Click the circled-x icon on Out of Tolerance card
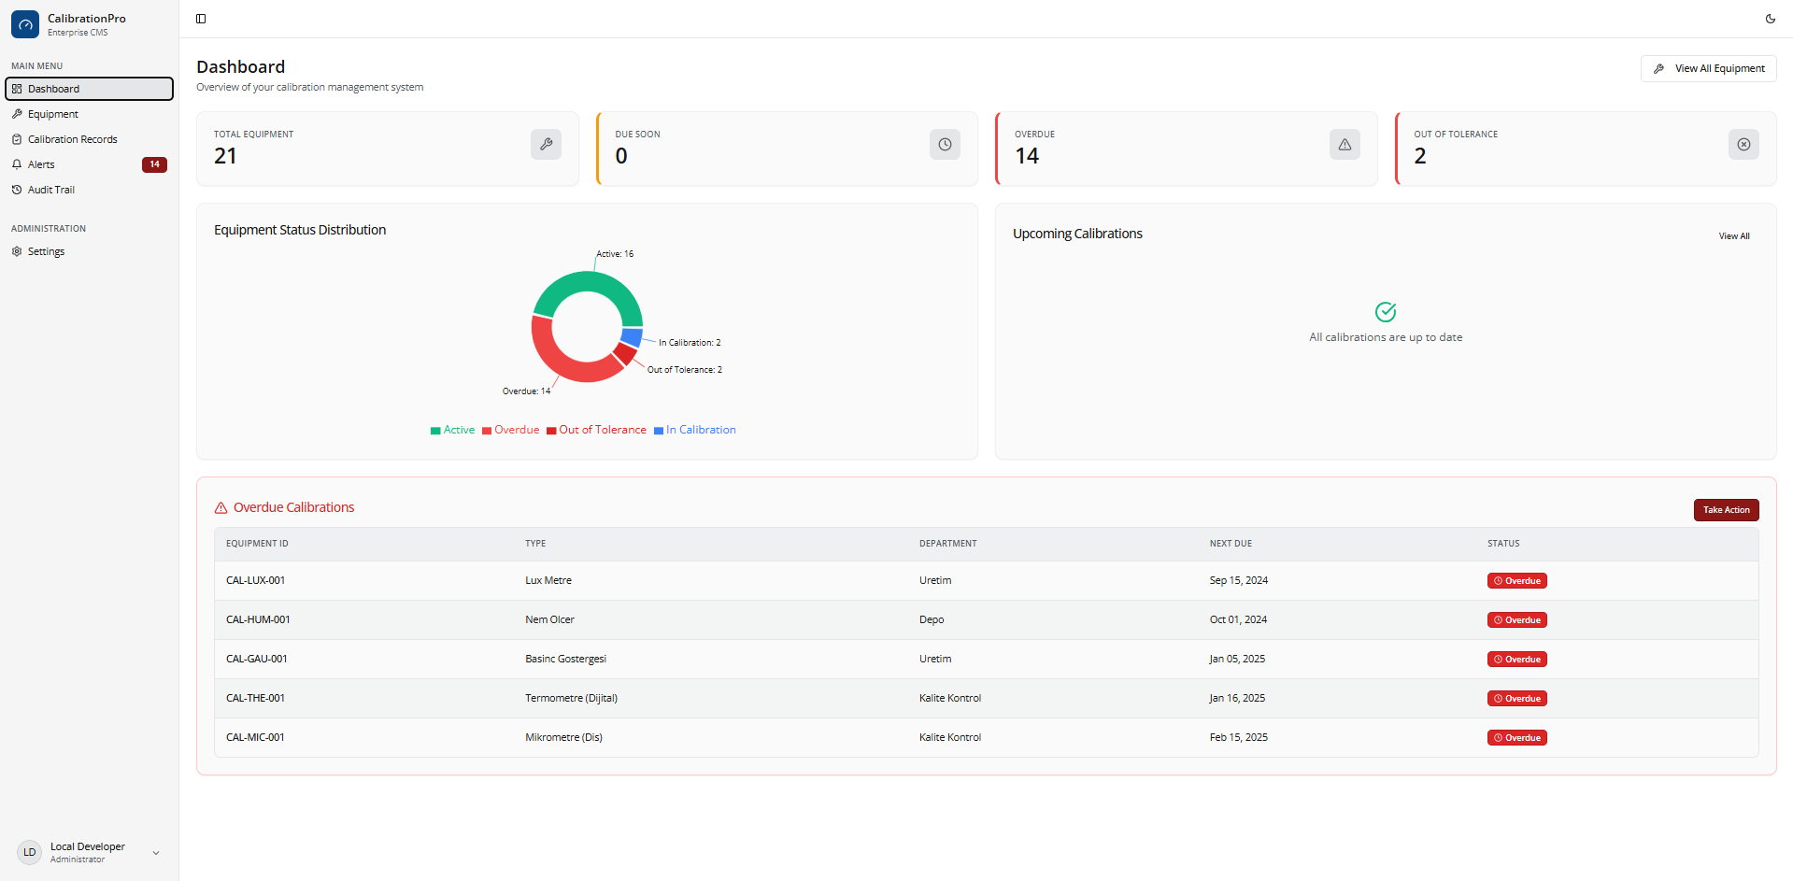 (x=1743, y=144)
